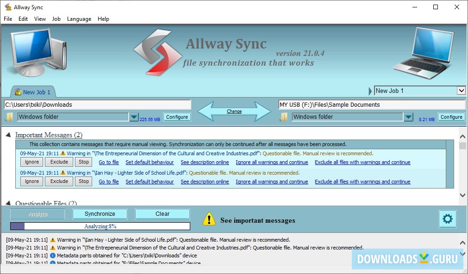Exclude the Entrepeneurial Dimension file

59,162
